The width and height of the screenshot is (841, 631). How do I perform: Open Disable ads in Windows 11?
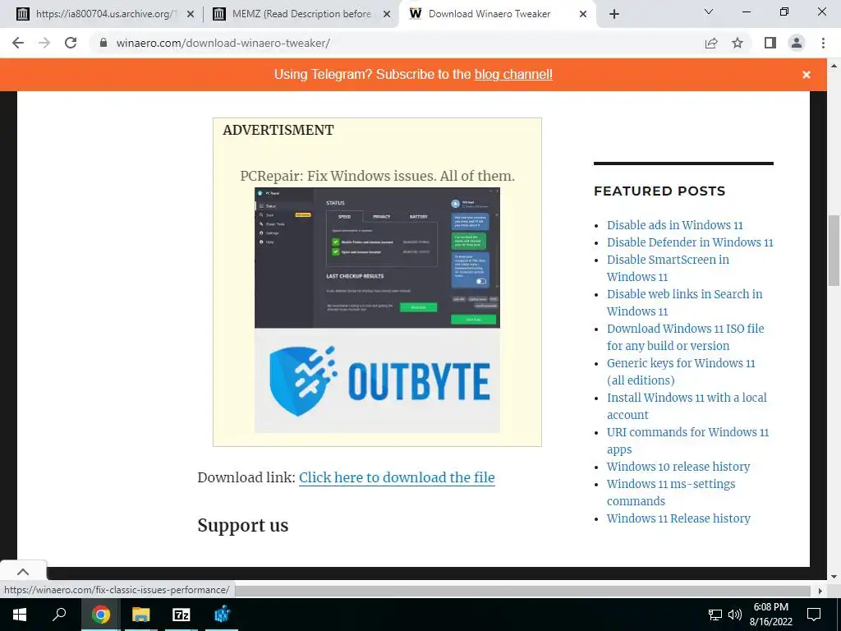click(675, 225)
